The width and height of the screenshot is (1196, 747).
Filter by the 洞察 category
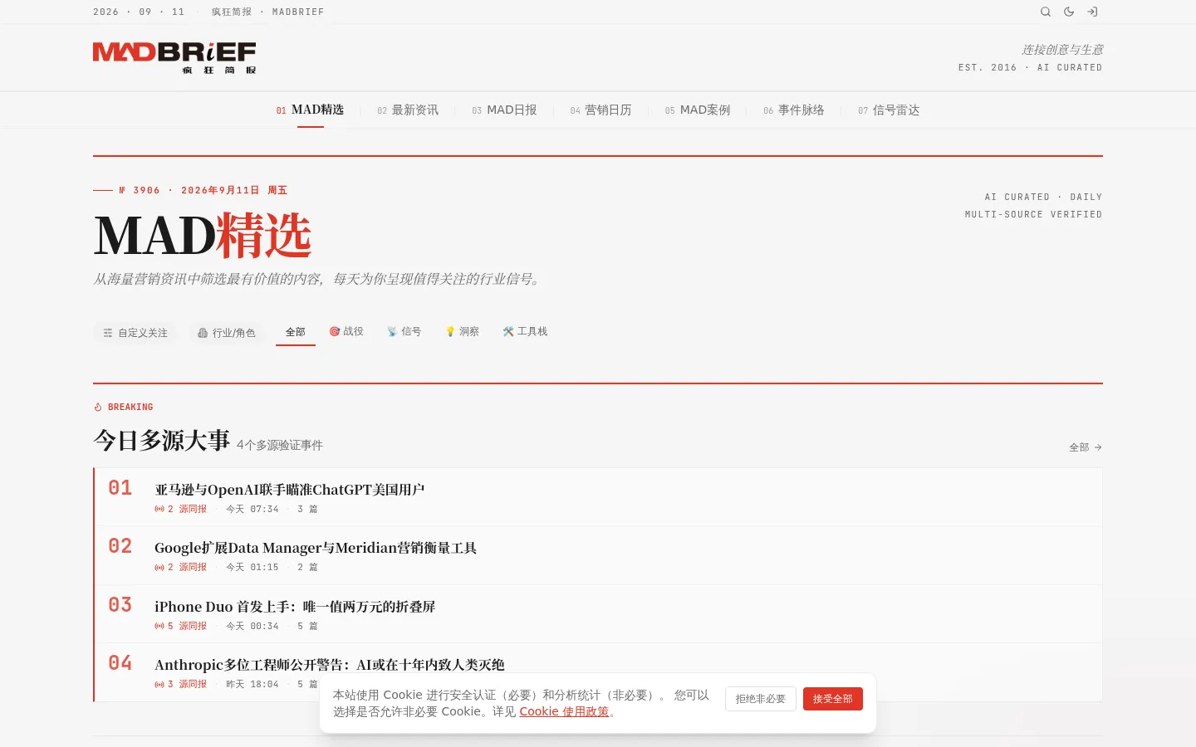coord(463,331)
